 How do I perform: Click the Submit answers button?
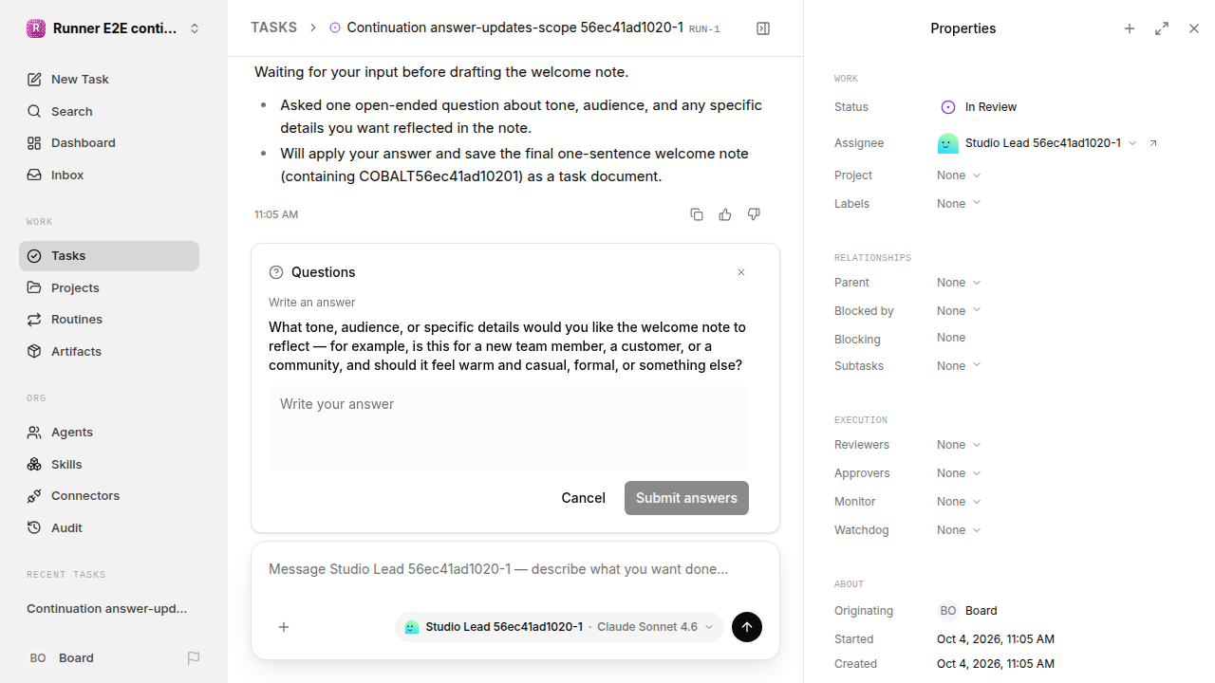pyautogui.click(x=686, y=498)
